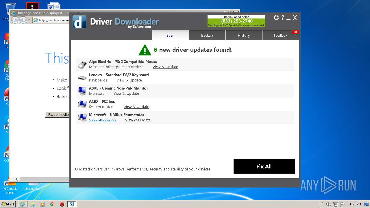Open Opera from the taskbar

pyautogui.click(x=62, y=204)
